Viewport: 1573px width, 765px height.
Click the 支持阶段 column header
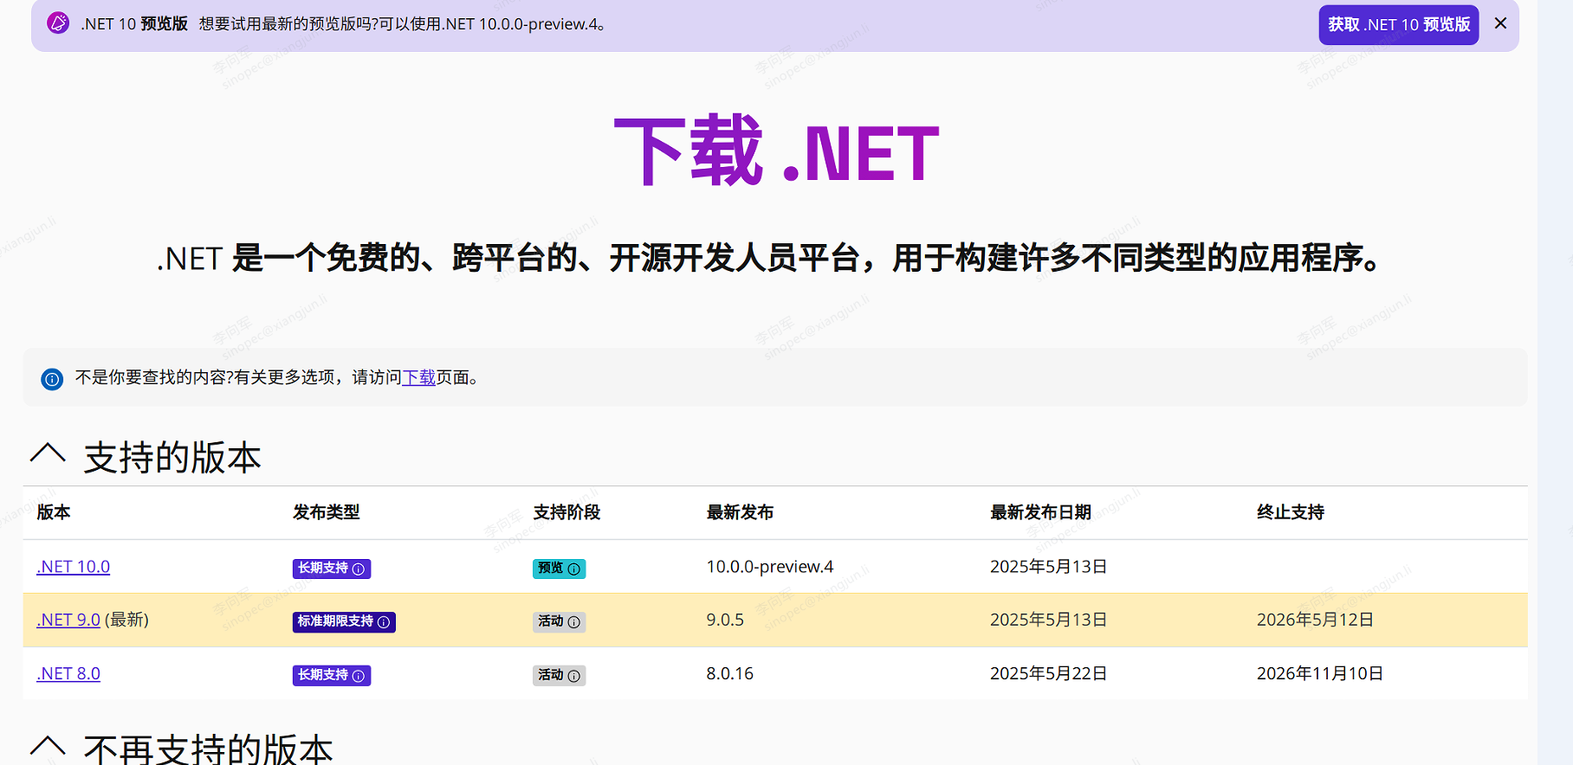(x=566, y=512)
